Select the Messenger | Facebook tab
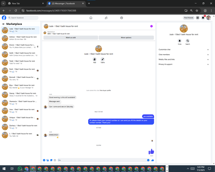The width and height of the screenshot is (215, 172). (66, 3)
